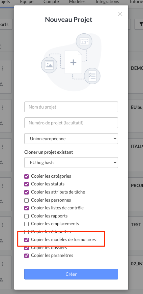143x294 pixels.
Task: Open the three-dot menu beside DEMO project
Action: click(2, 68)
